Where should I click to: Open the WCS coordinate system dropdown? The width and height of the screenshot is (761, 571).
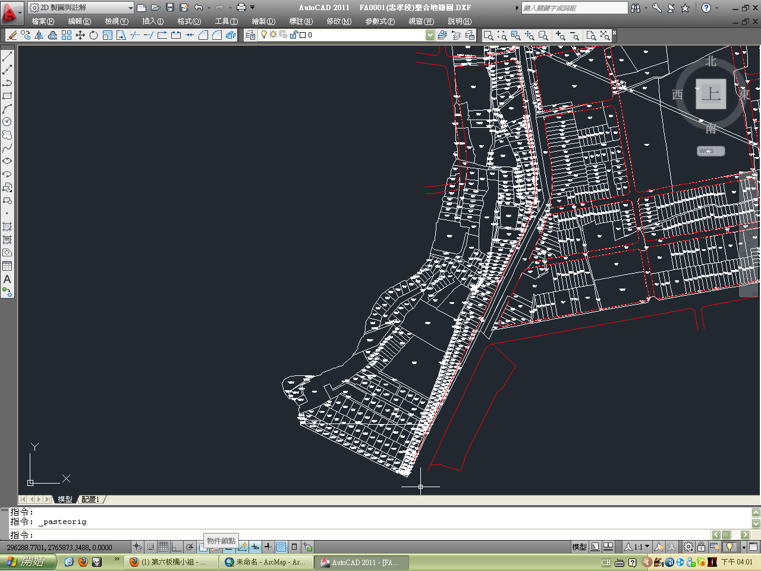[711, 151]
